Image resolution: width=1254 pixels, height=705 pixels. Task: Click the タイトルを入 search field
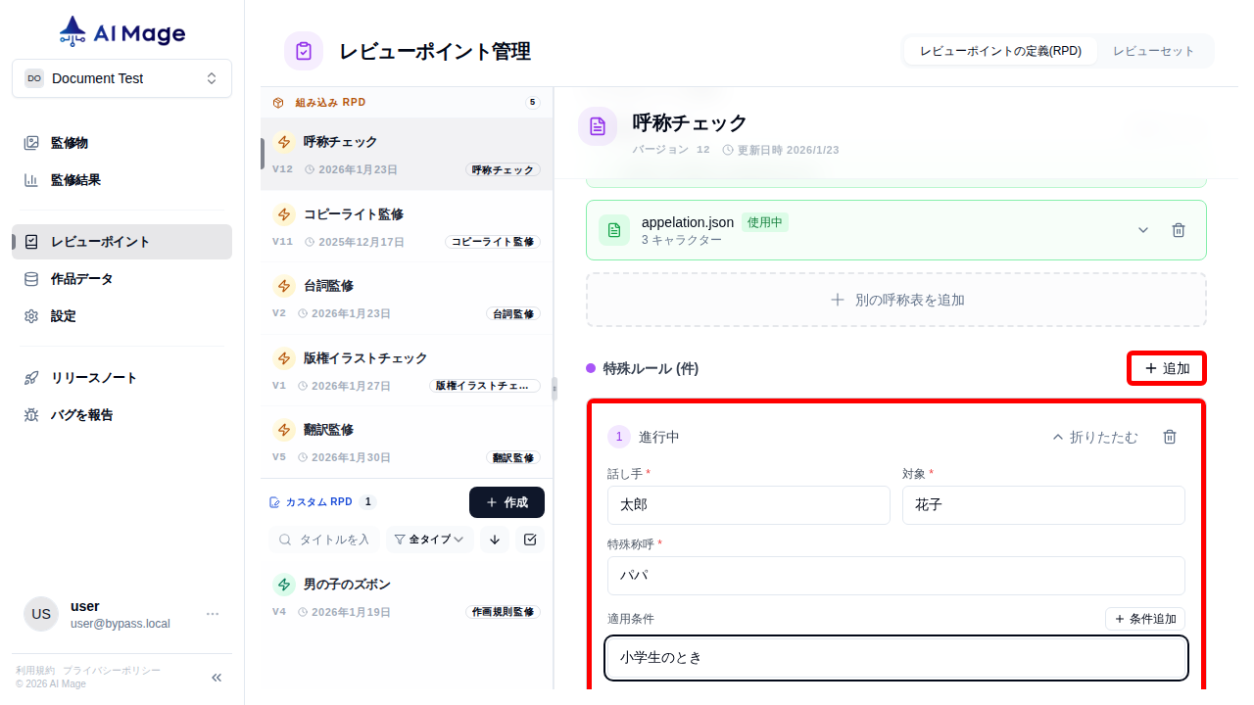(333, 539)
